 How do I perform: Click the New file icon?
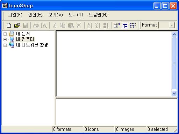[9, 25]
